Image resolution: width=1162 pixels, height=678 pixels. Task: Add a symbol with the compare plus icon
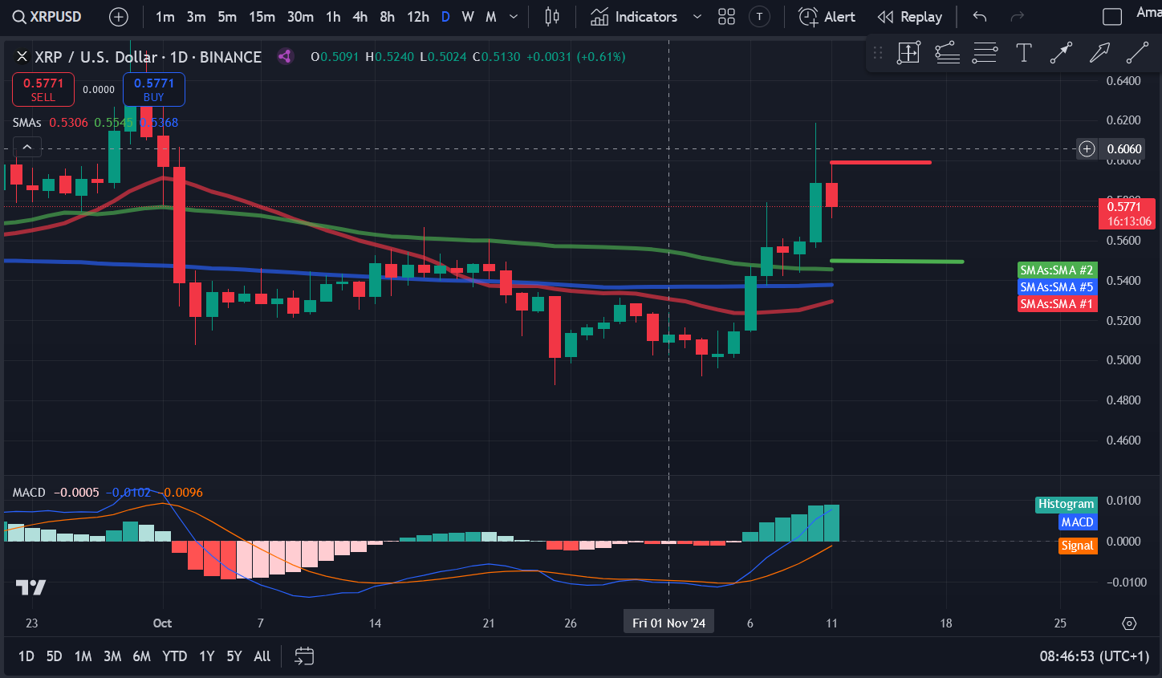[x=118, y=17]
